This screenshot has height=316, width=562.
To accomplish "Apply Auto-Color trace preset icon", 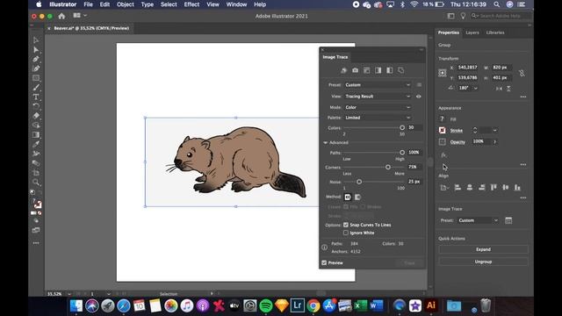I will pyautogui.click(x=343, y=70).
